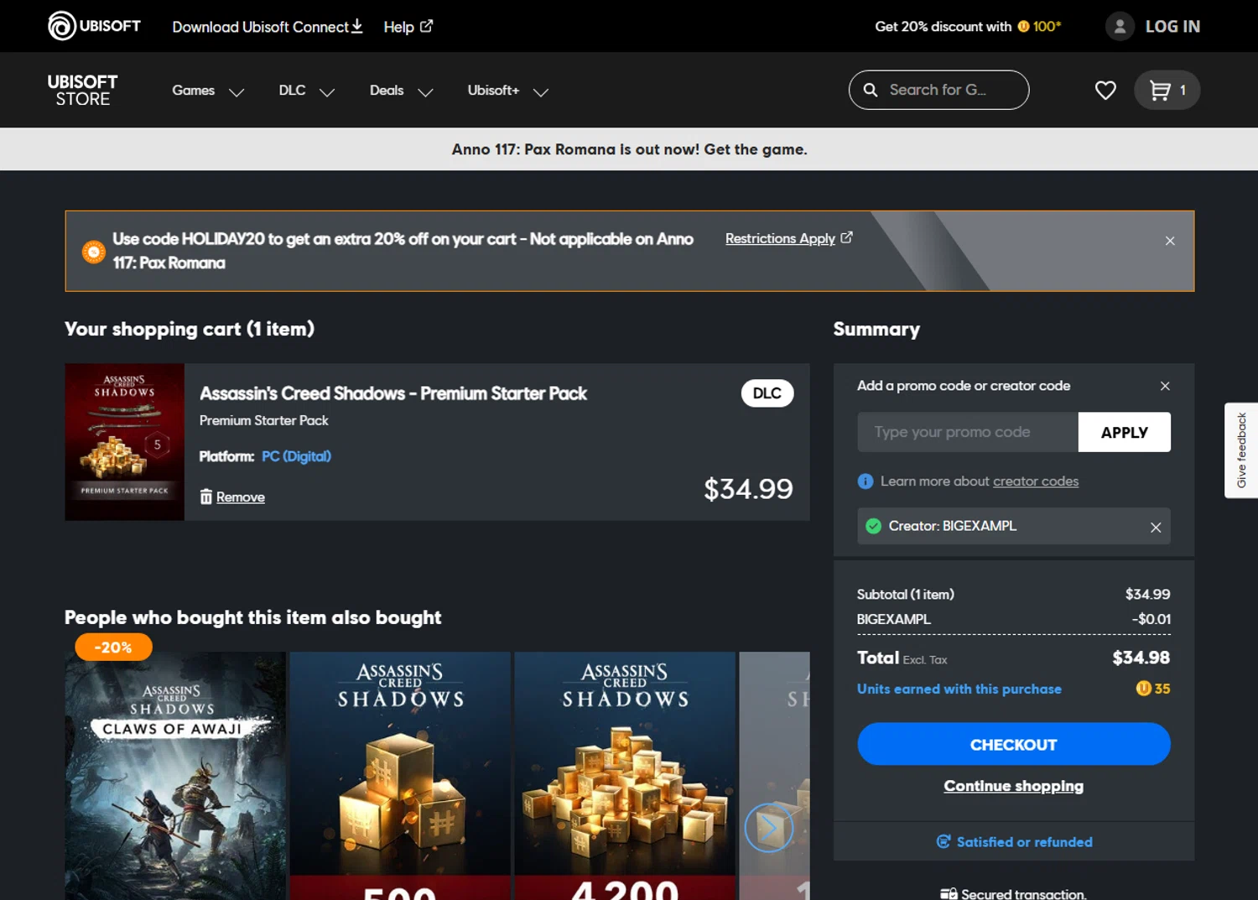1258x900 pixels.
Task: Click the PC (Digital) platform link
Action: click(296, 456)
